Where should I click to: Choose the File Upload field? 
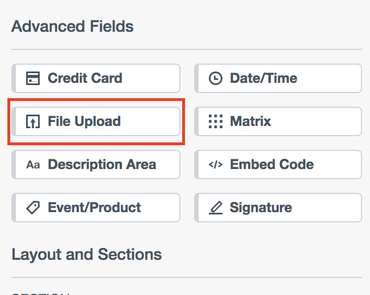click(96, 121)
